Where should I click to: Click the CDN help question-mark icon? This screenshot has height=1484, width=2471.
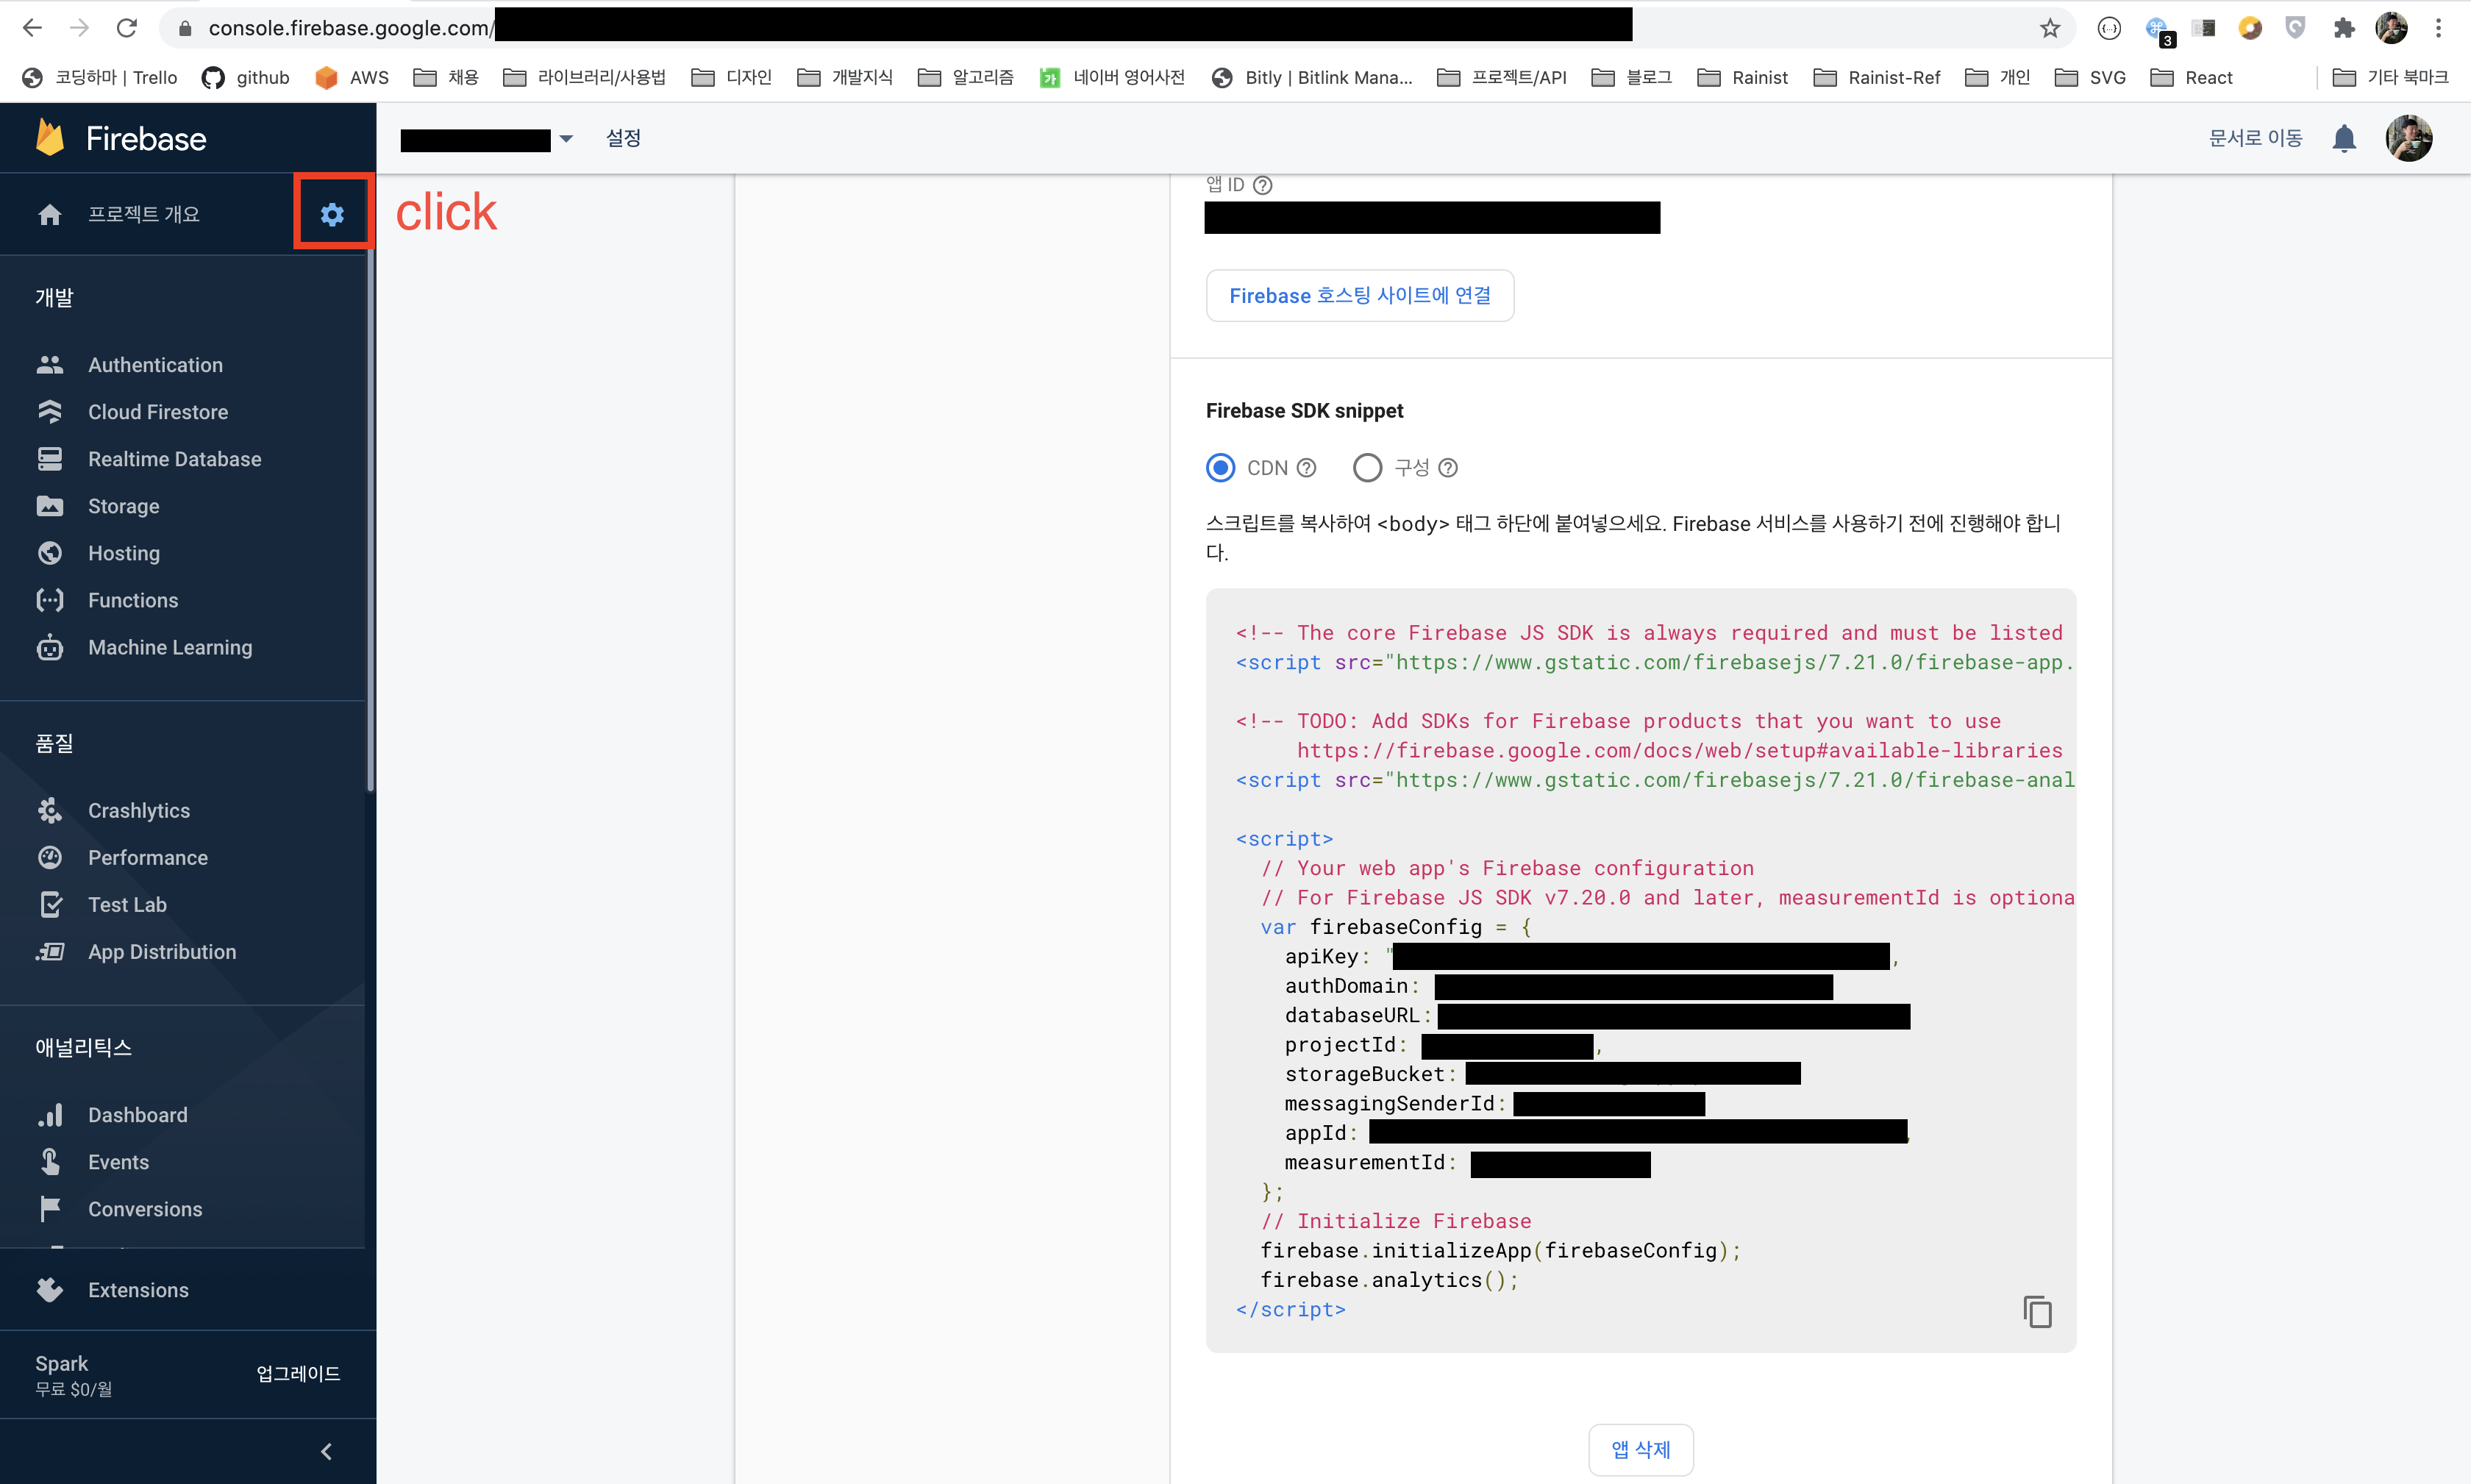coord(1306,468)
